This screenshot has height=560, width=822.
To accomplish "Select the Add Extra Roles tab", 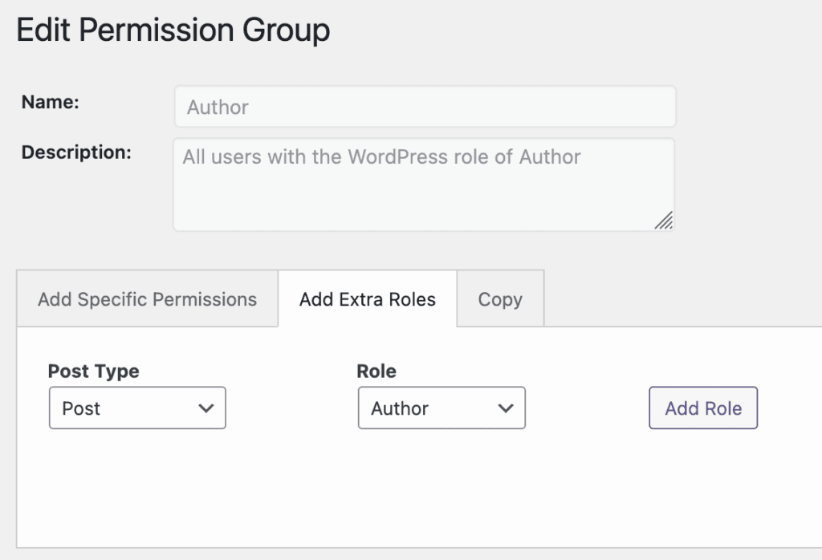I will click(x=367, y=299).
